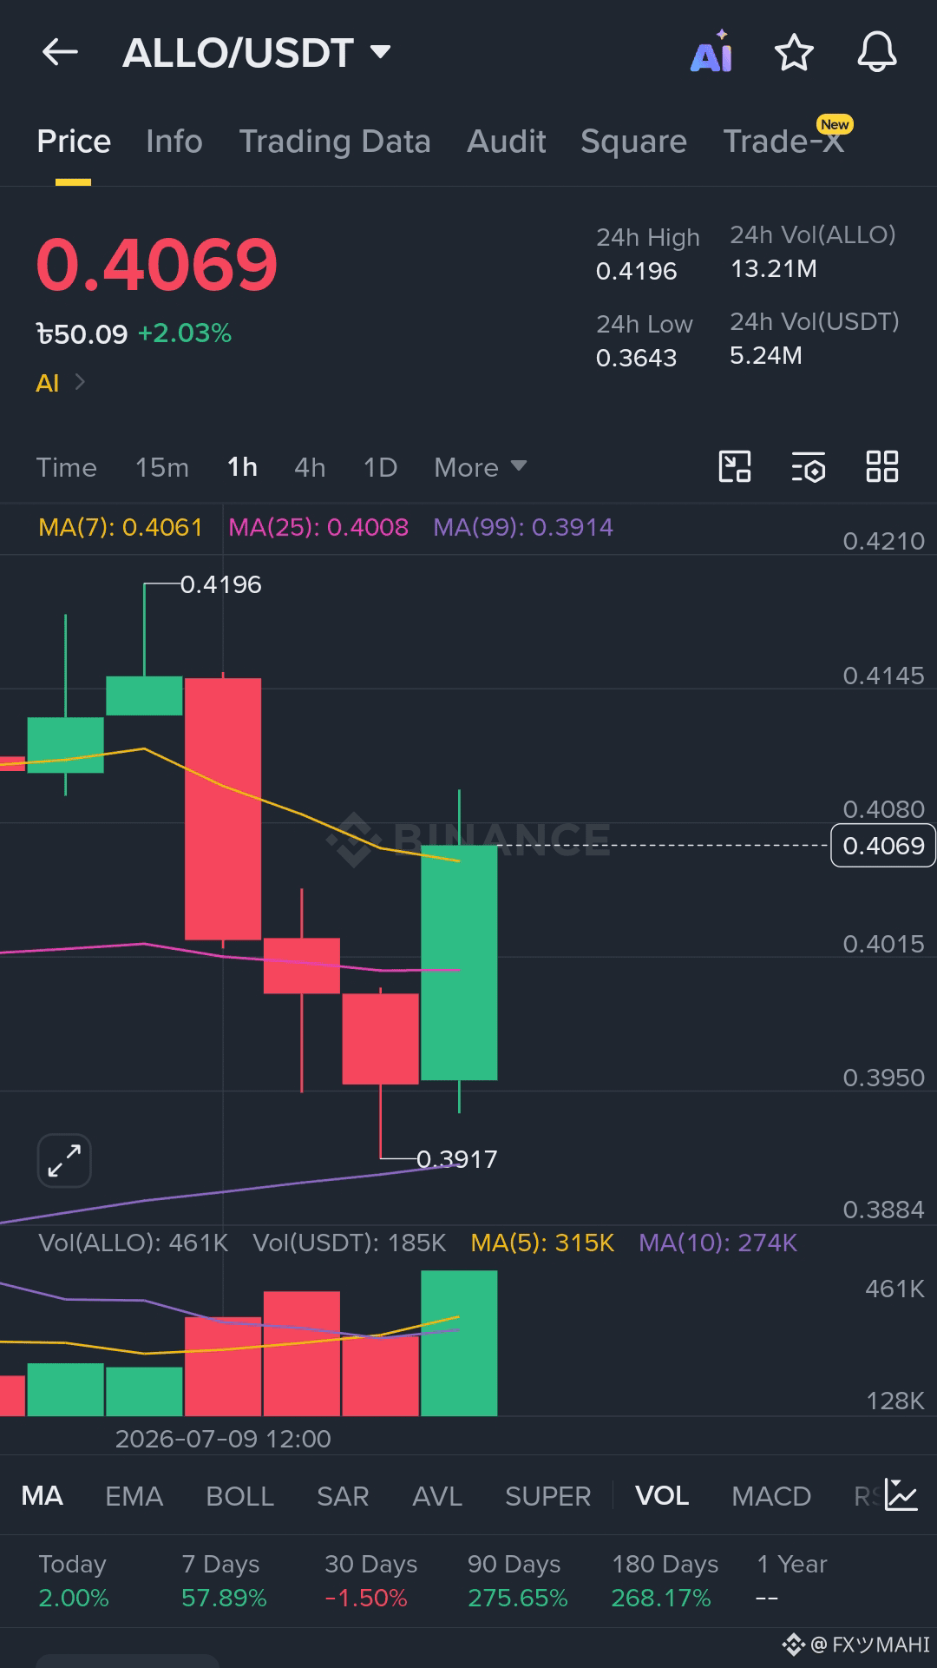
Task: Toggle the MA indicator
Action: point(42,1496)
